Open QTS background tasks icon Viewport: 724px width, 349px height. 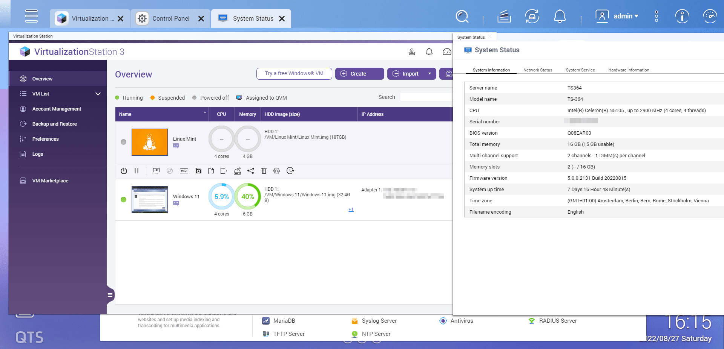click(x=504, y=17)
